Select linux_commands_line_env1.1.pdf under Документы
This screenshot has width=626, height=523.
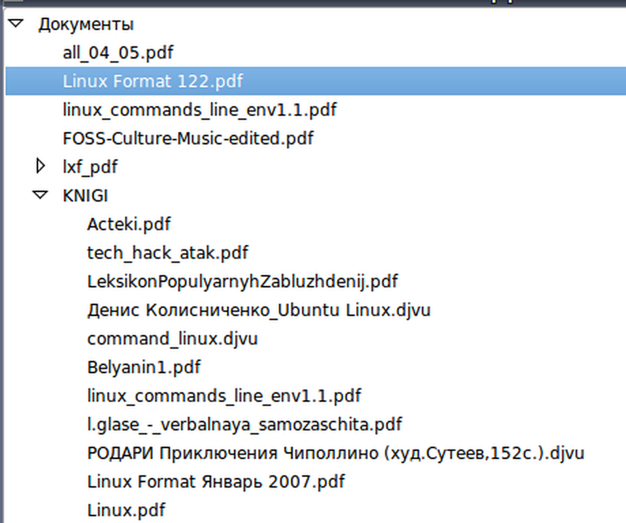click(199, 110)
